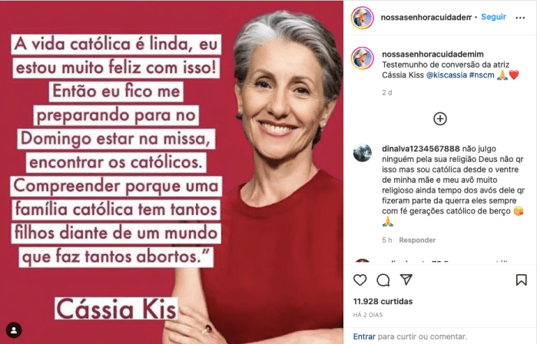The width and height of the screenshot is (537, 344).
Task: Reply to dinalva comment via Responder
Action: (x=417, y=240)
